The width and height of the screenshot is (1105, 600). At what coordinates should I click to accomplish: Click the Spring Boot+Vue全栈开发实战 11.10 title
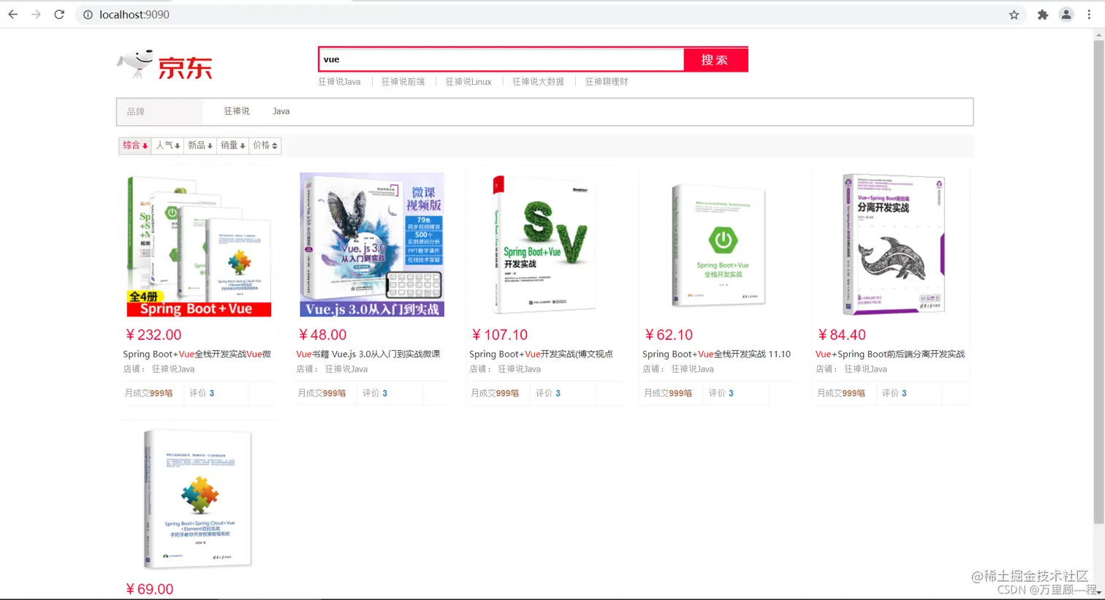click(x=716, y=354)
